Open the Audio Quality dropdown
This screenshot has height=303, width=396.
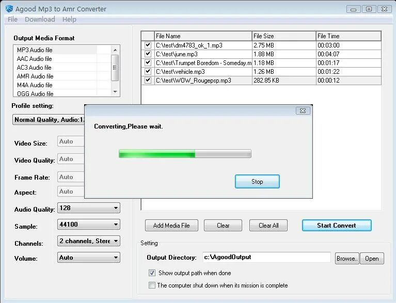(89, 208)
